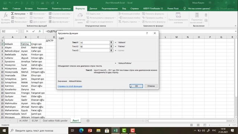The height and width of the screenshot is (134, 238).
Task: Click Зависимые ячейки trace dependents
Action: [129, 18]
